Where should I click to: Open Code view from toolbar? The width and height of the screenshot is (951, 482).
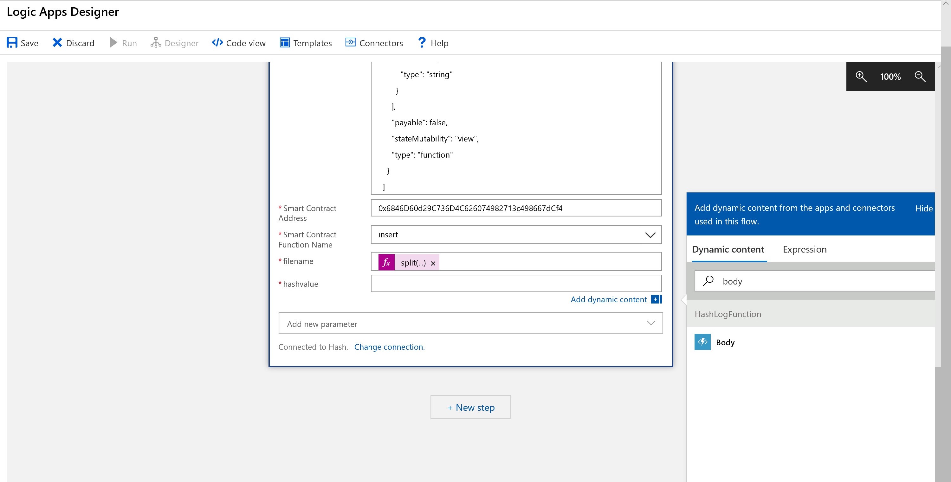point(239,43)
